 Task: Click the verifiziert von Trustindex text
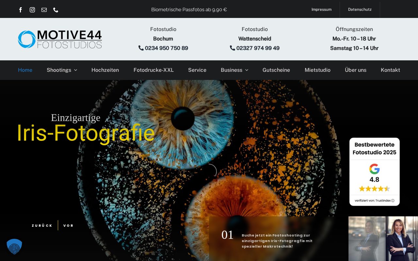pyautogui.click(x=373, y=201)
